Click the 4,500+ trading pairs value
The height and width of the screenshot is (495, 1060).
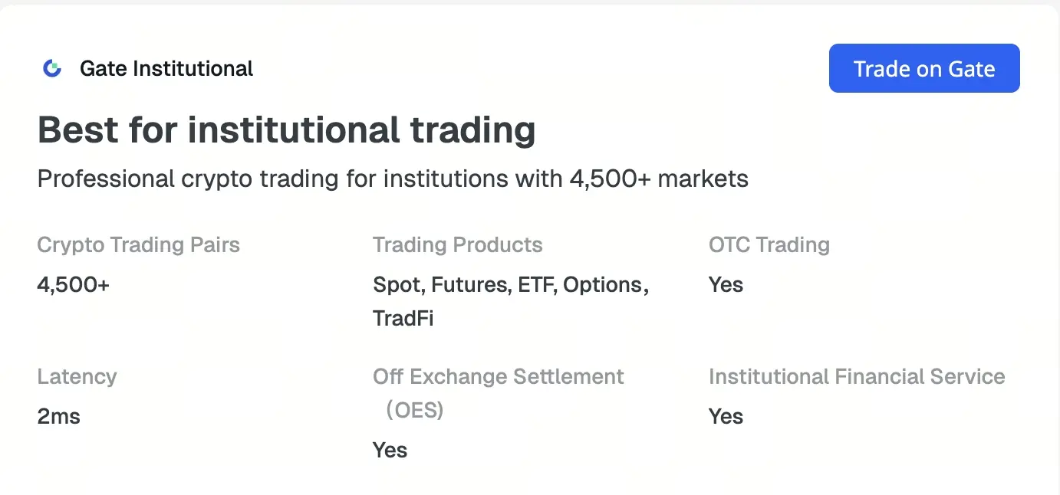pos(73,285)
